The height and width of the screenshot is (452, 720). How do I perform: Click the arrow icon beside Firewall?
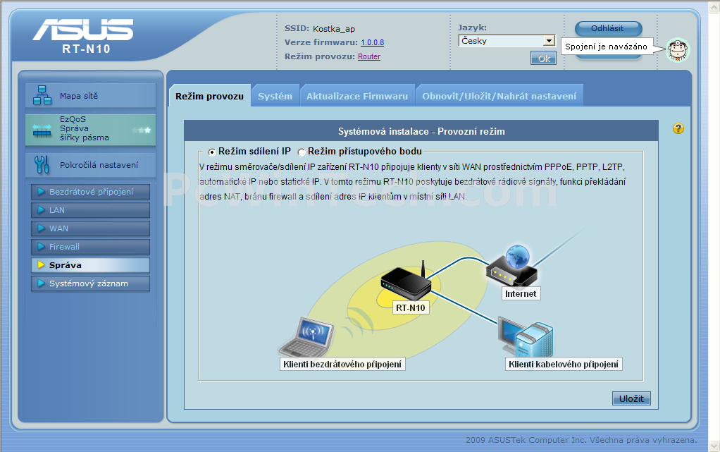pyautogui.click(x=41, y=247)
